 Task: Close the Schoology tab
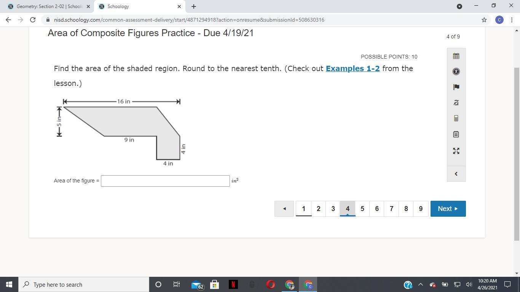pos(179,6)
